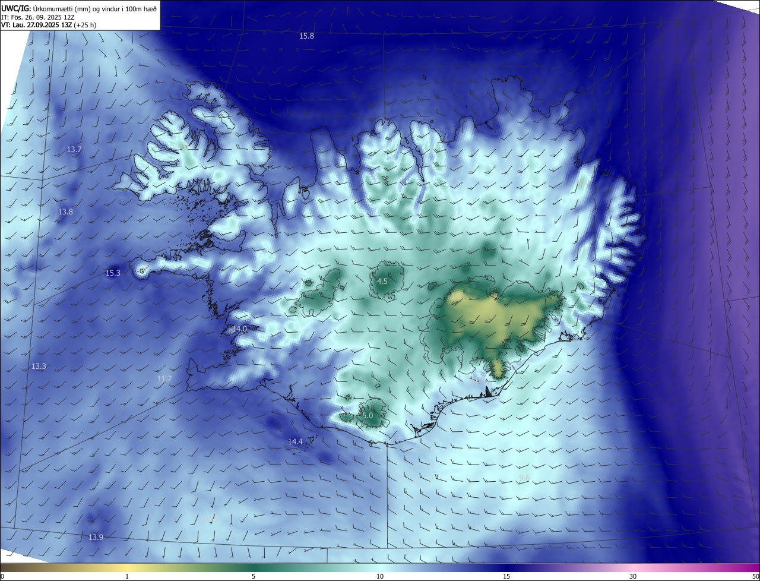Viewport: 760px width, 581px height.
Task: Click the 11.7 map value
Action: pos(164,379)
